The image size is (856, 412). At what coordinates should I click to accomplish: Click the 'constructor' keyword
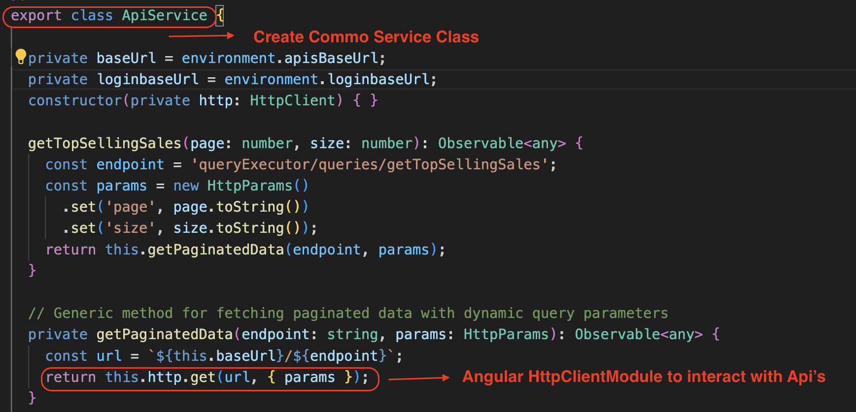[75, 100]
